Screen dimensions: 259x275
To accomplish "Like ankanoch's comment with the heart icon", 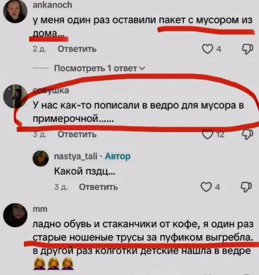I will click(207, 49).
